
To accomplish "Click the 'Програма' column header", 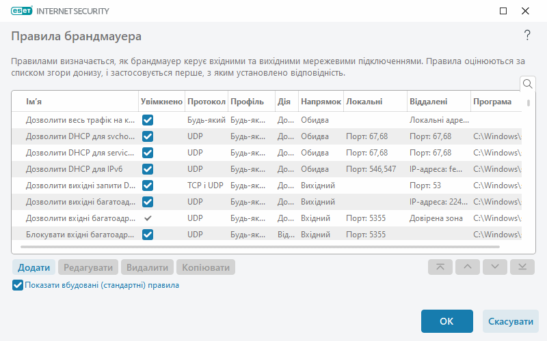I will [496, 102].
